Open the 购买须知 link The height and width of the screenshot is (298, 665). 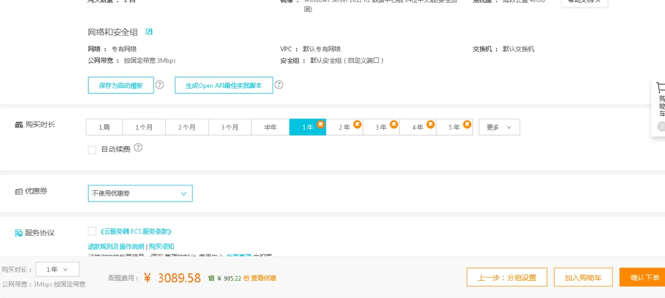pos(161,247)
